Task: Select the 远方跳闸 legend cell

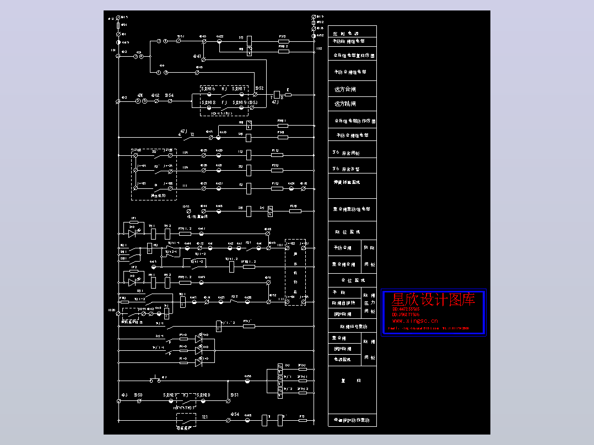Action: pos(352,104)
